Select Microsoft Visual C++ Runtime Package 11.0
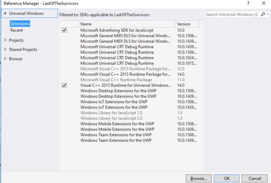 [131, 80]
